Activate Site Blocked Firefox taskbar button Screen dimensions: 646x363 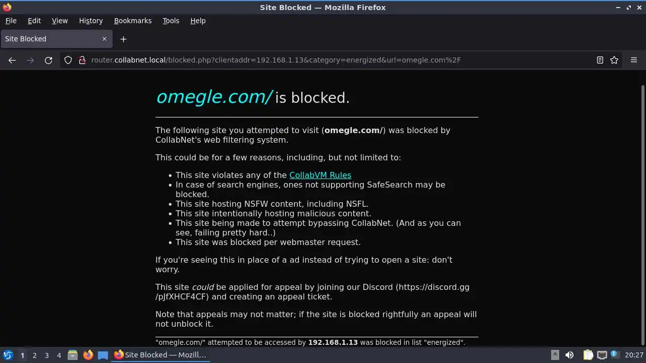[x=160, y=355]
